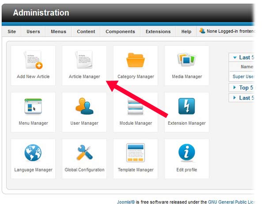This screenshot has width=265, height=204.
Task: Click the Edit profile label
Action: pyautogui.click(x=186, y=170)
